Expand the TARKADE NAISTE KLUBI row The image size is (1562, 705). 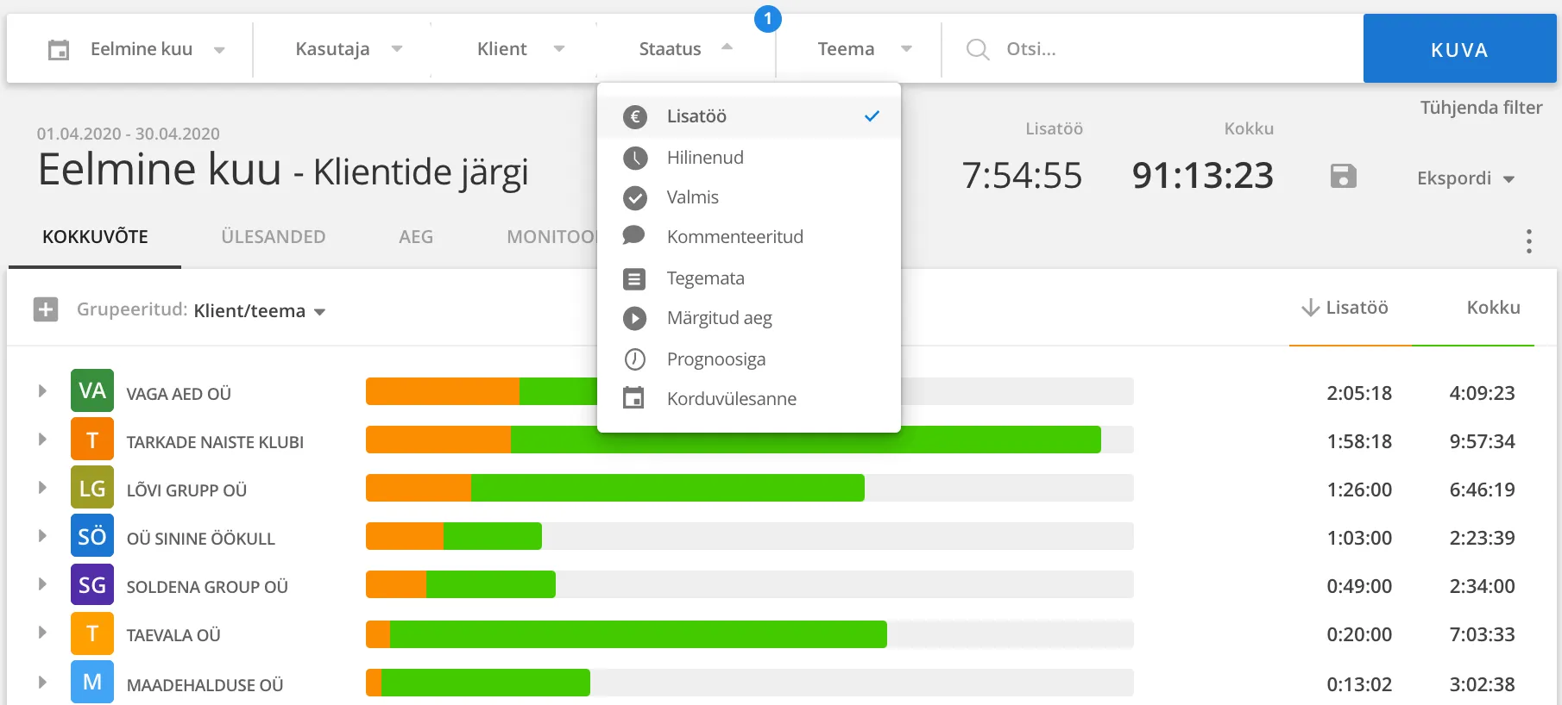pyautogui.click(x=41, y=440)
